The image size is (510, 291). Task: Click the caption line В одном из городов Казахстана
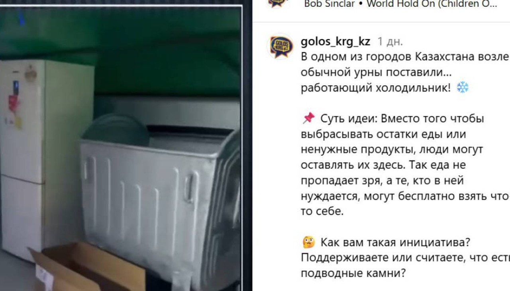coord(405,57)
